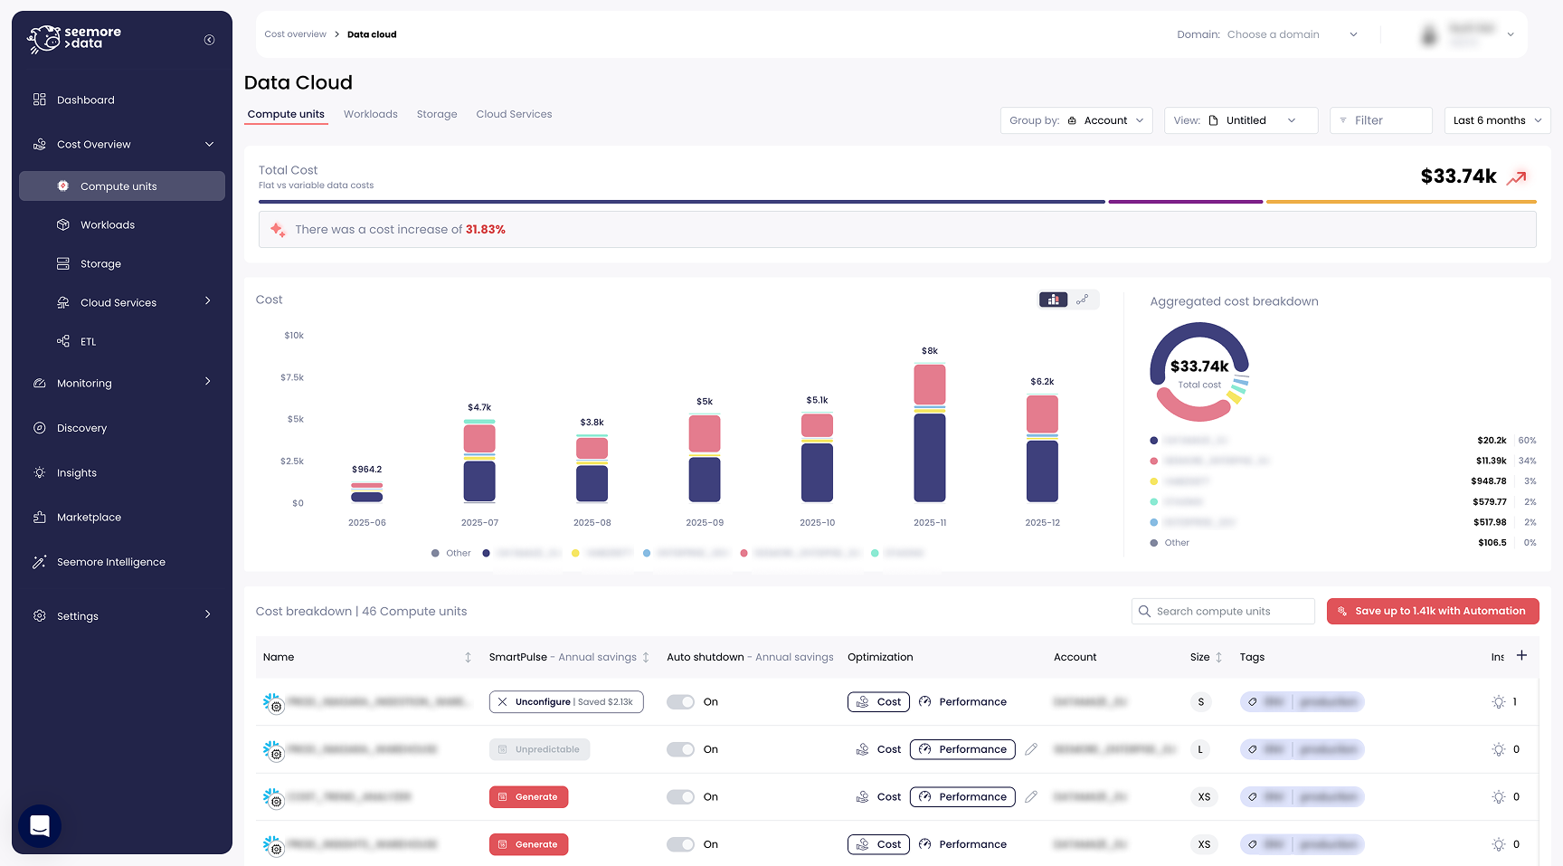Select the Workloads icon in the sidebar

coord(62,224)
